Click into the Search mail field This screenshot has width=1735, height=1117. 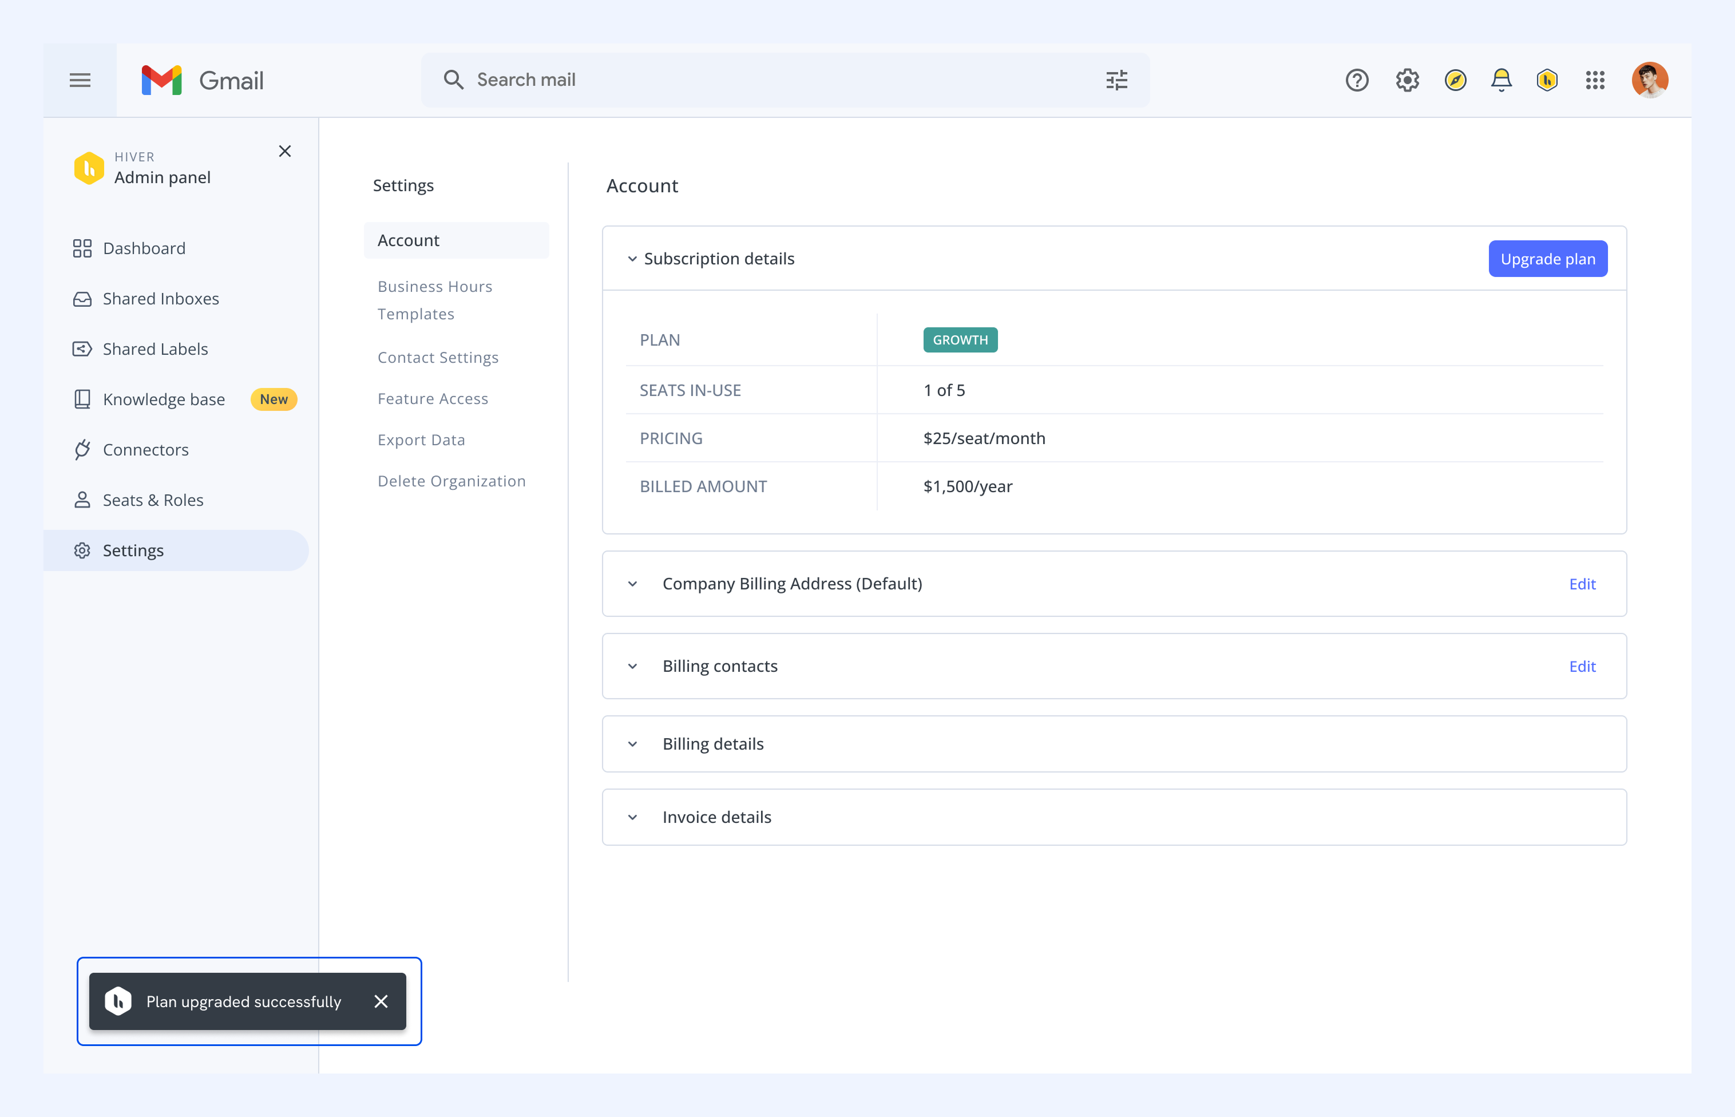[785, 80]
